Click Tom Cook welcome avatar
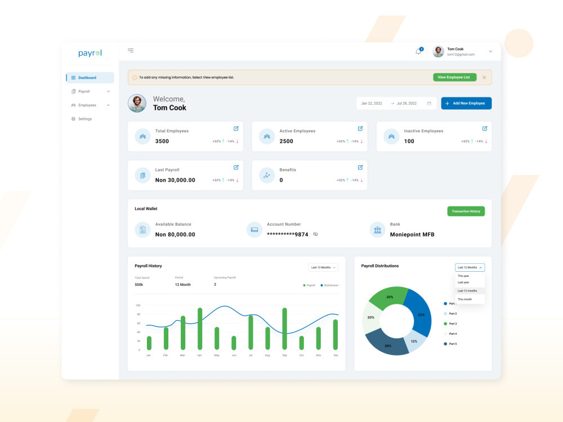 [x=137, y=104]
